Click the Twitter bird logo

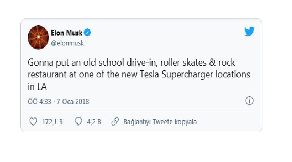249,31
